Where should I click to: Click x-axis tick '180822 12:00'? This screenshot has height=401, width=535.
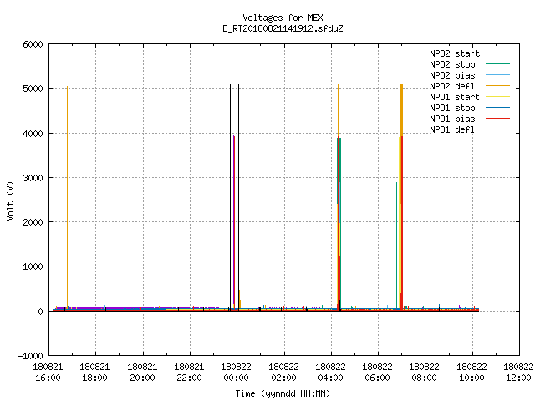point(518,373)
